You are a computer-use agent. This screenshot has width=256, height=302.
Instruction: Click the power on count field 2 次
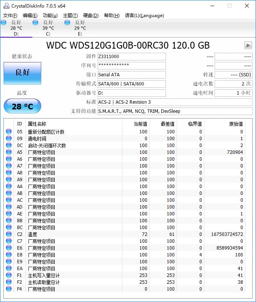tap(234, 84)
